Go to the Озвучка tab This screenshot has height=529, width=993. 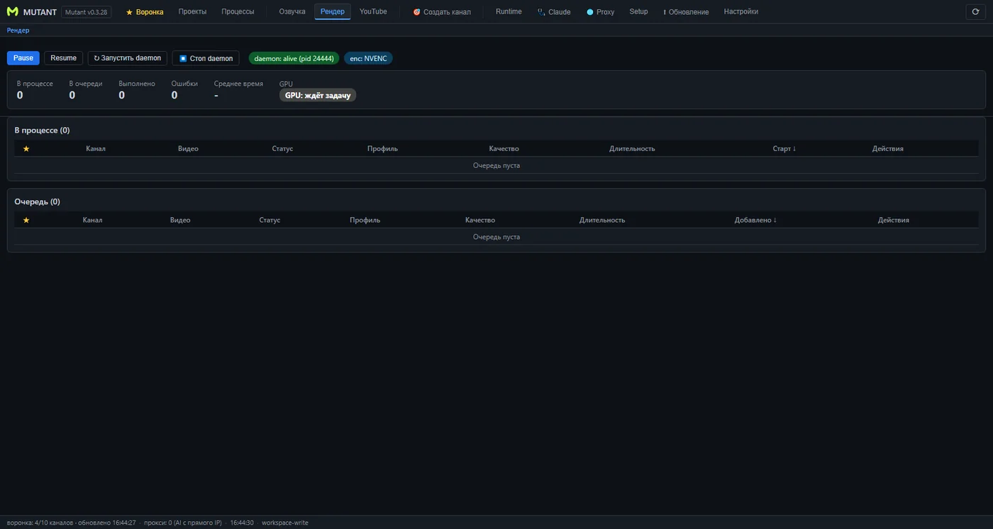(292, 12)
